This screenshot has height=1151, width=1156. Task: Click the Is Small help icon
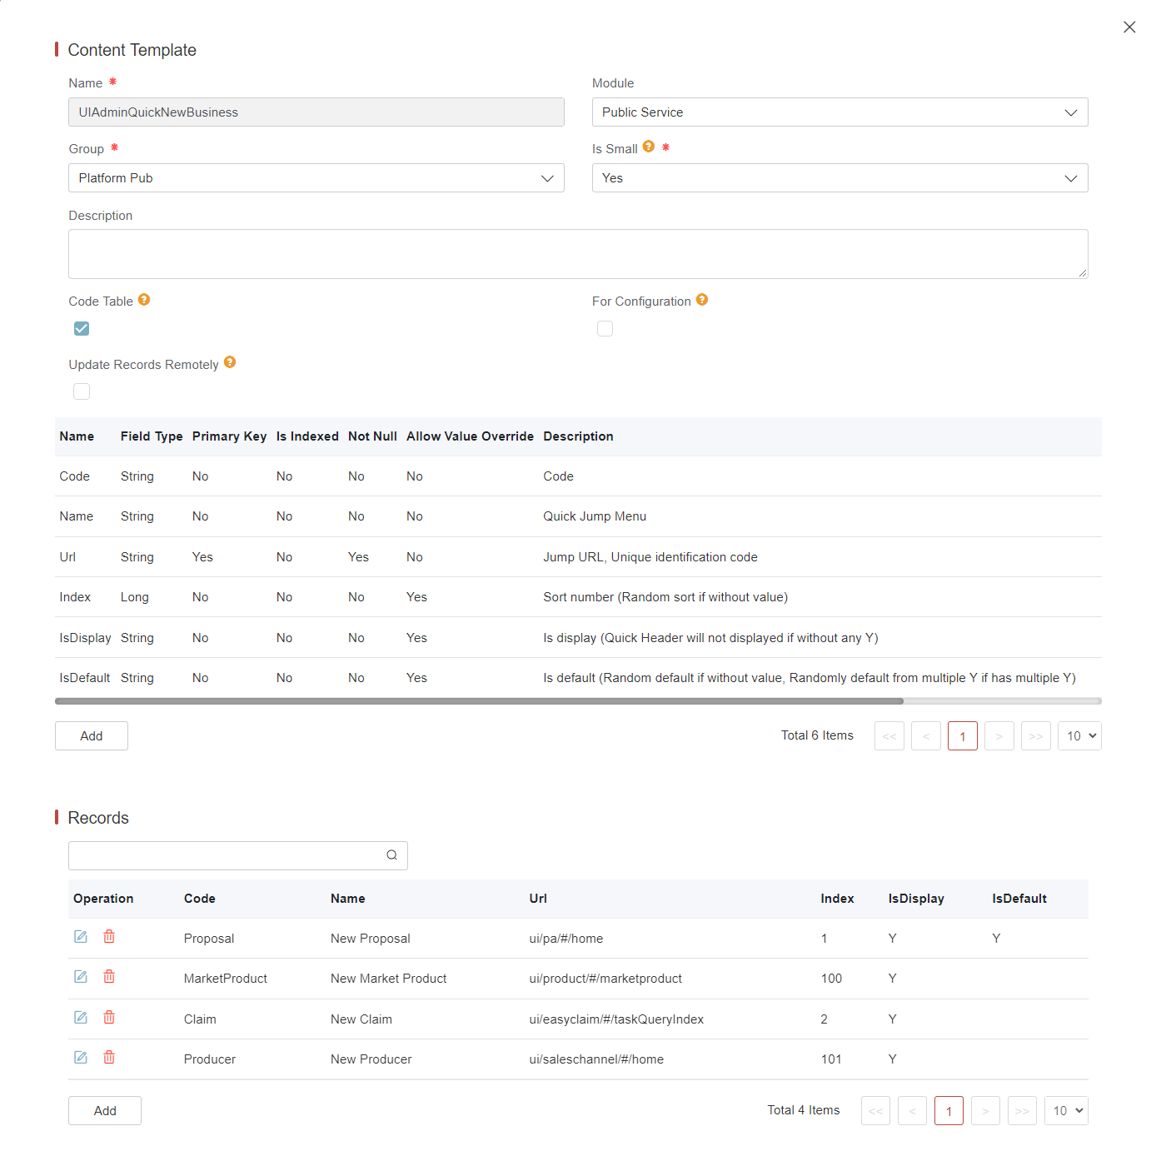[x=649, y=147]
